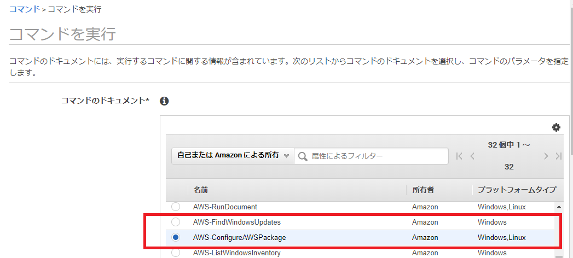The image size is (573, 258).
Task: Click the document list scroll-up arrow
Action: click(559, 207)
